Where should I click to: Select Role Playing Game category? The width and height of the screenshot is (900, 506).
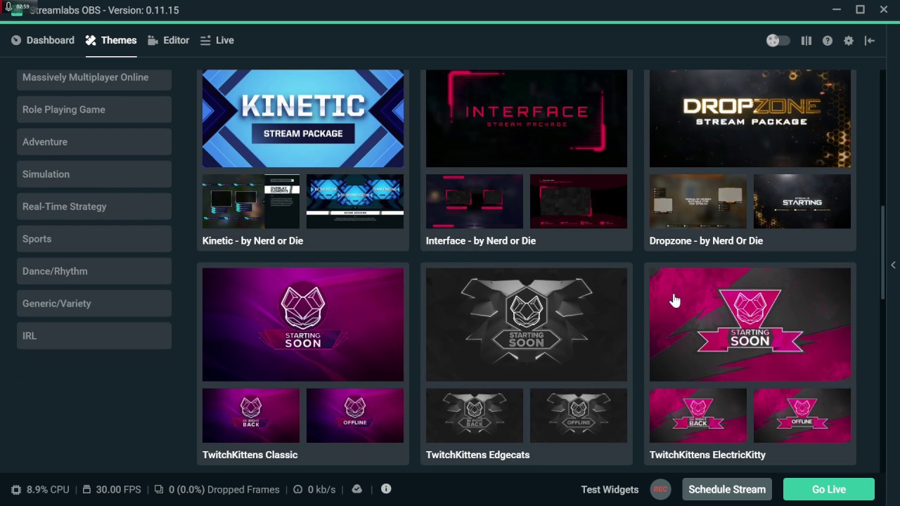tap(94, 110)
